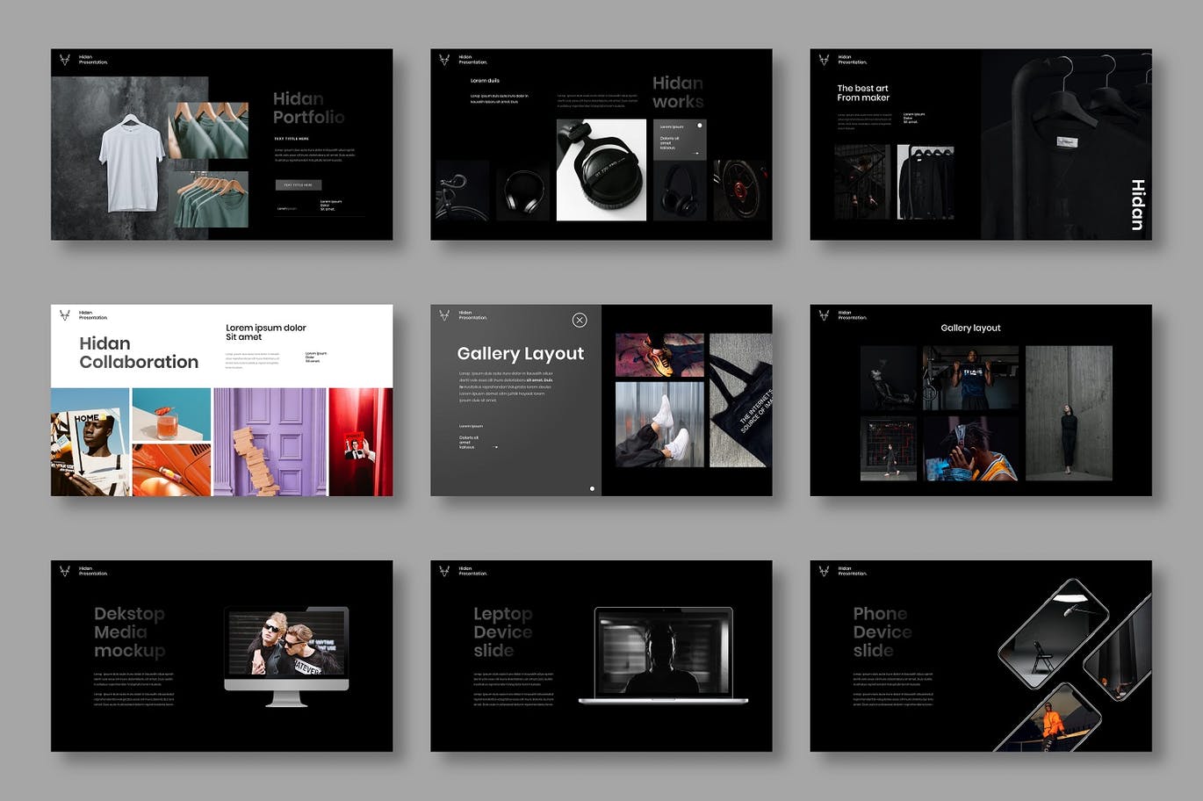Click deer logo on Leptop Device slide
The image size is (1203, 801).
pyautogui.click(x=444, y=571)
